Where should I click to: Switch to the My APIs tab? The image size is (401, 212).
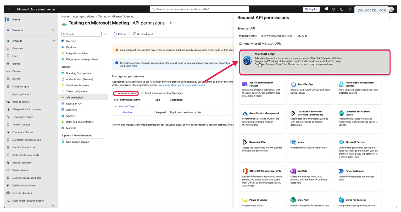tap(302, 36)
